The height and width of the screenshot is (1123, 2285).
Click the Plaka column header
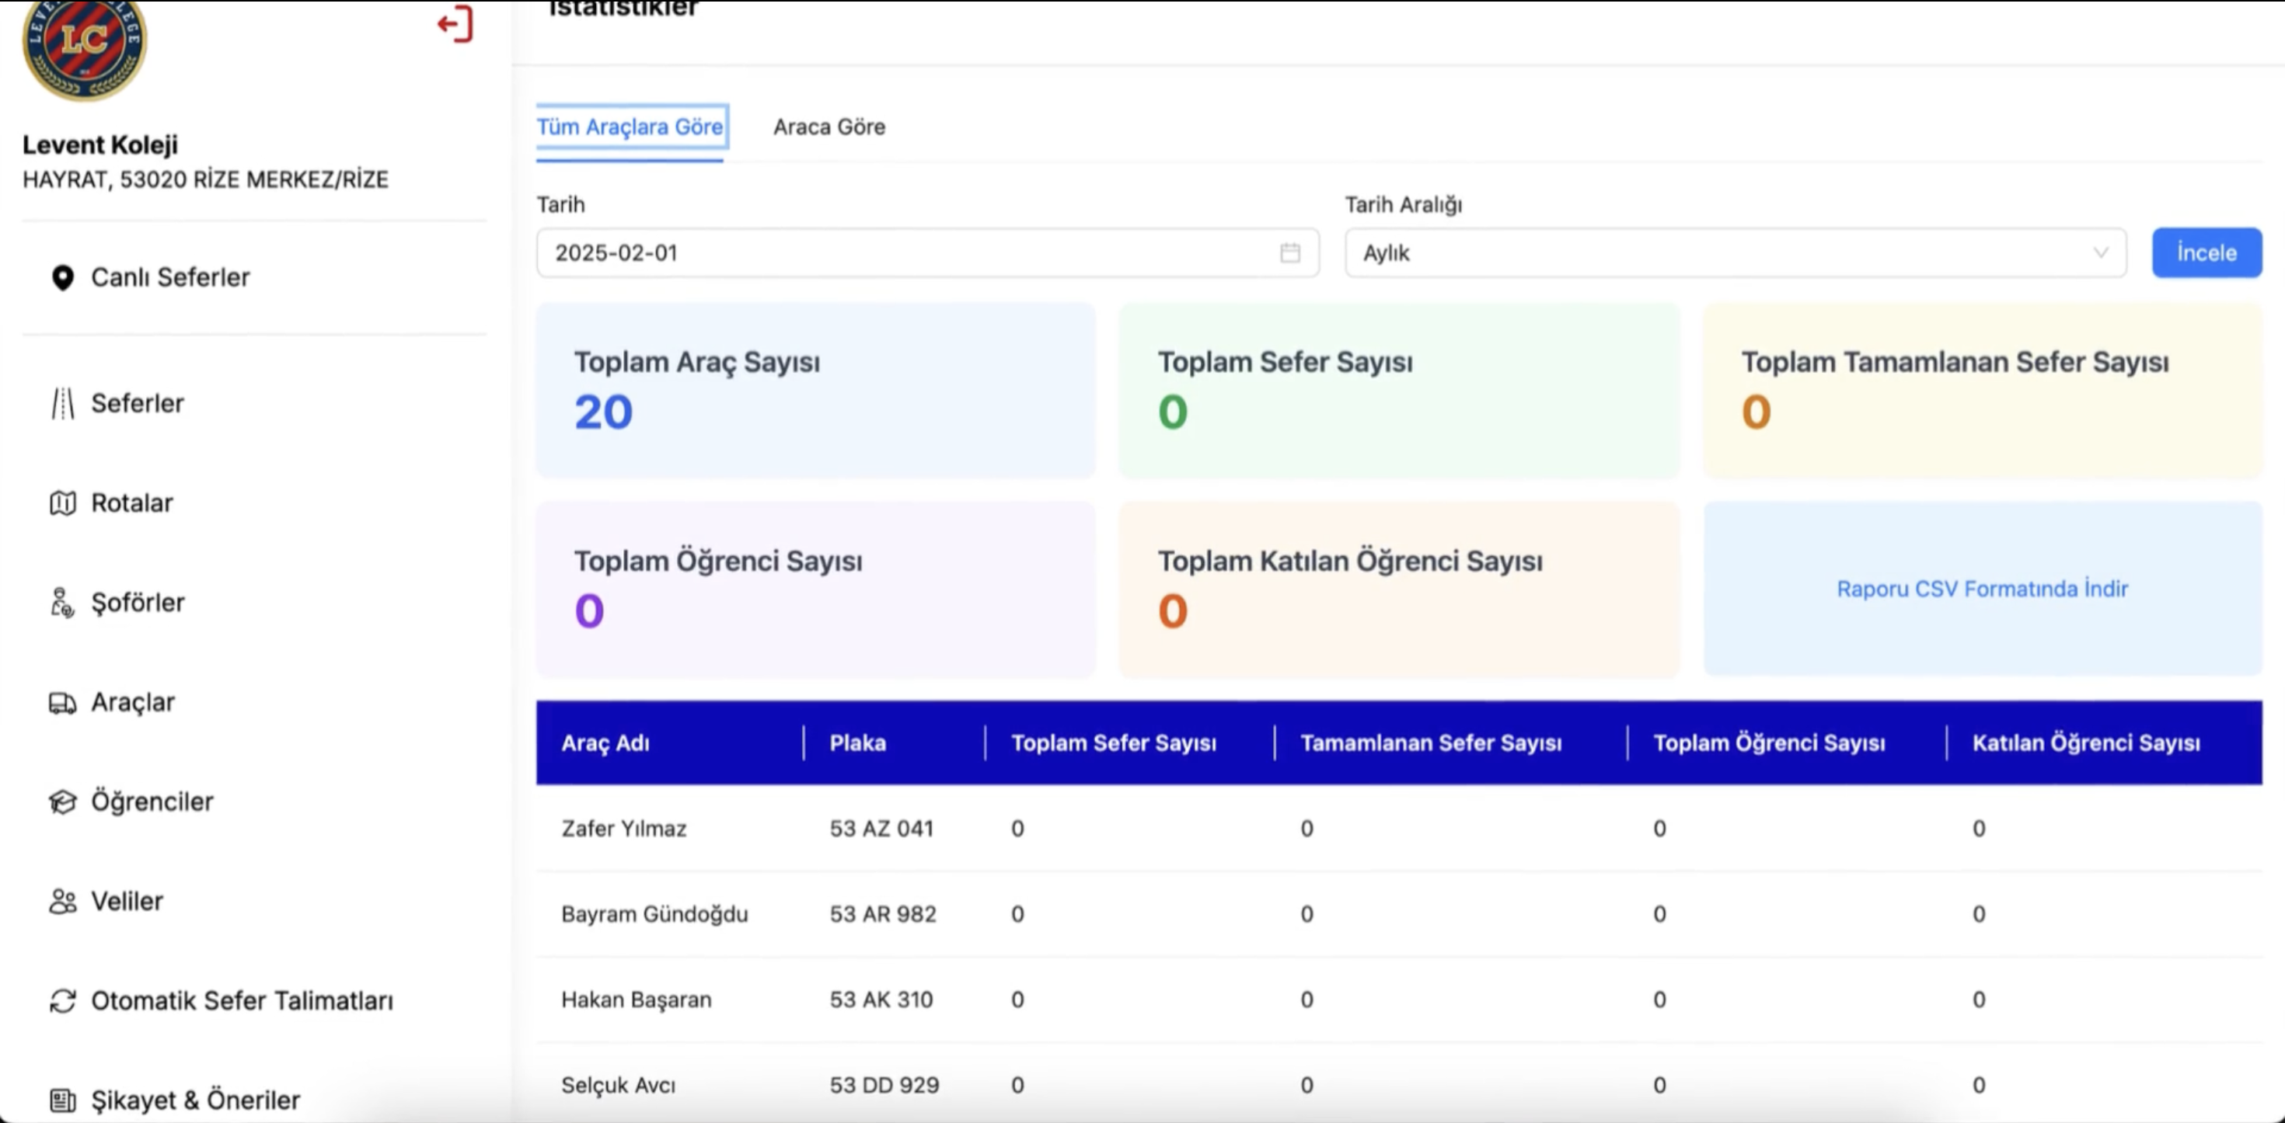(856, 742)
